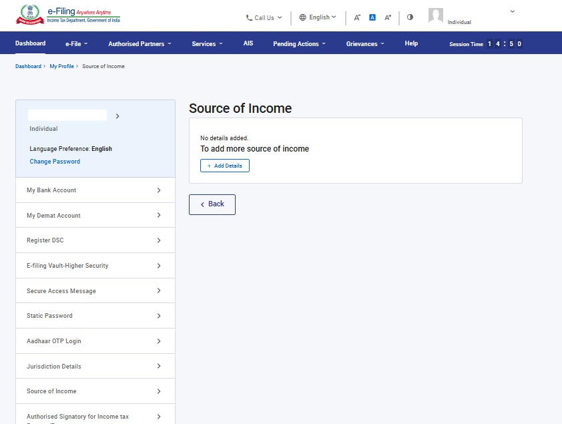Open Secure Access Message section

(x=95, y=290)
